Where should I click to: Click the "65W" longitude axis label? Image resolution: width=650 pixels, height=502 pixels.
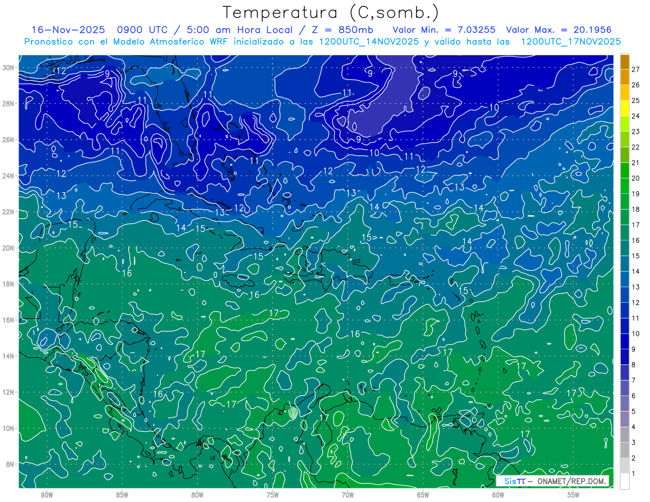tap(423, 495)
